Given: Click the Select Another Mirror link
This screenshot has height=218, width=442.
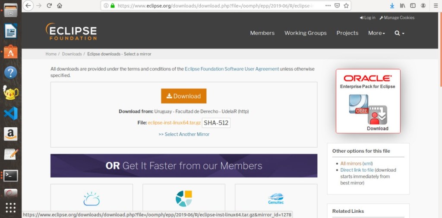Looking at the screenshot, I should click(184, 134).
